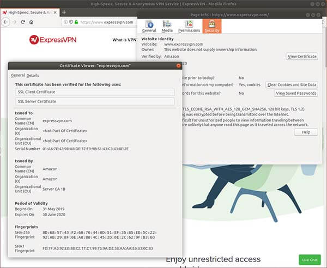Viewport: 327px width, 268px height.
Task: Open the Permissions tab in Page Info
Action: click(189, 26)
